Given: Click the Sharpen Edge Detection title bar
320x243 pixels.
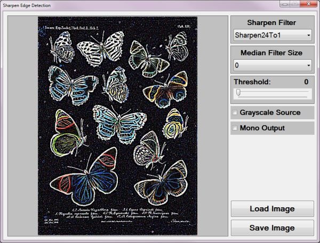Looking at the screenshot, I should coord(133,5).
